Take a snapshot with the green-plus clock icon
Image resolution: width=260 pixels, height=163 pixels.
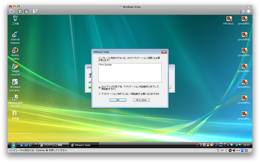click(20, 11)
